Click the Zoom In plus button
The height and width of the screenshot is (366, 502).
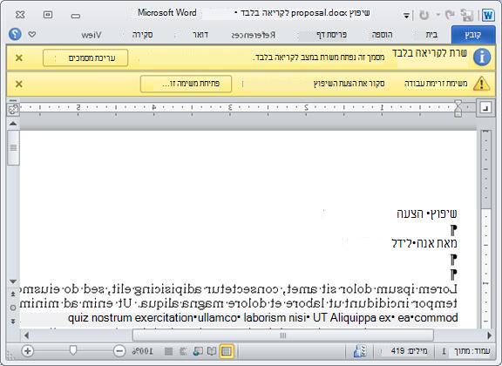(x=28, y=351)
